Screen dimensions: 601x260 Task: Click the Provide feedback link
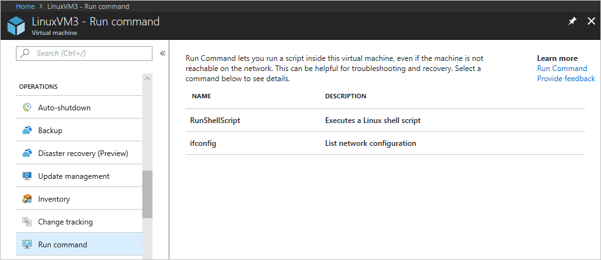click(565, 79)
